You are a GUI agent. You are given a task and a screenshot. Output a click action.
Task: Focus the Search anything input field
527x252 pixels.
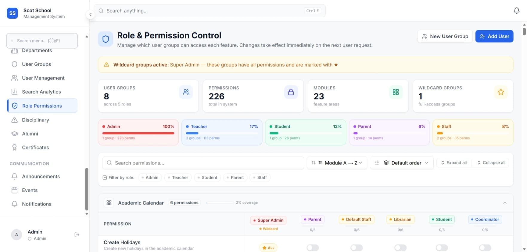click(210, 11)
